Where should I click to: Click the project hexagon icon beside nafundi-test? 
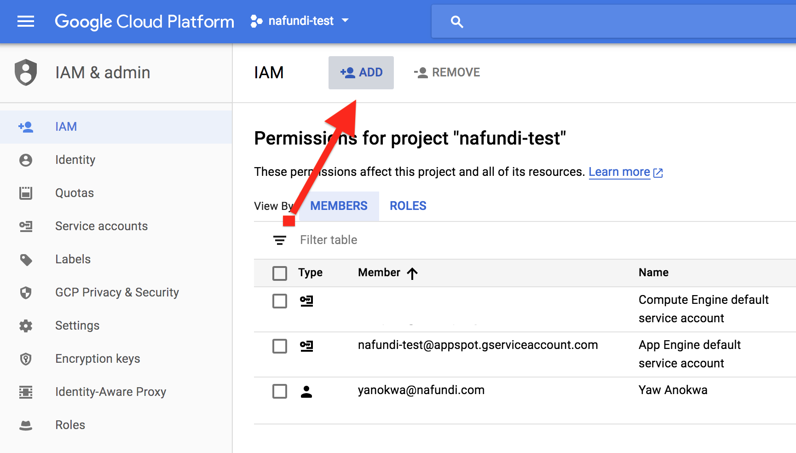tap(256, 21)
